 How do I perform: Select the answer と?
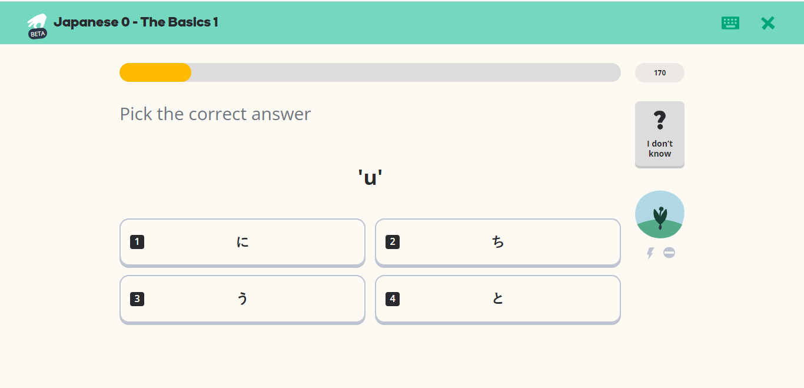click(498, 299)
